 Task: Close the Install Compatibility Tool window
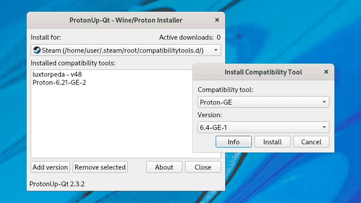coord(326,72)
